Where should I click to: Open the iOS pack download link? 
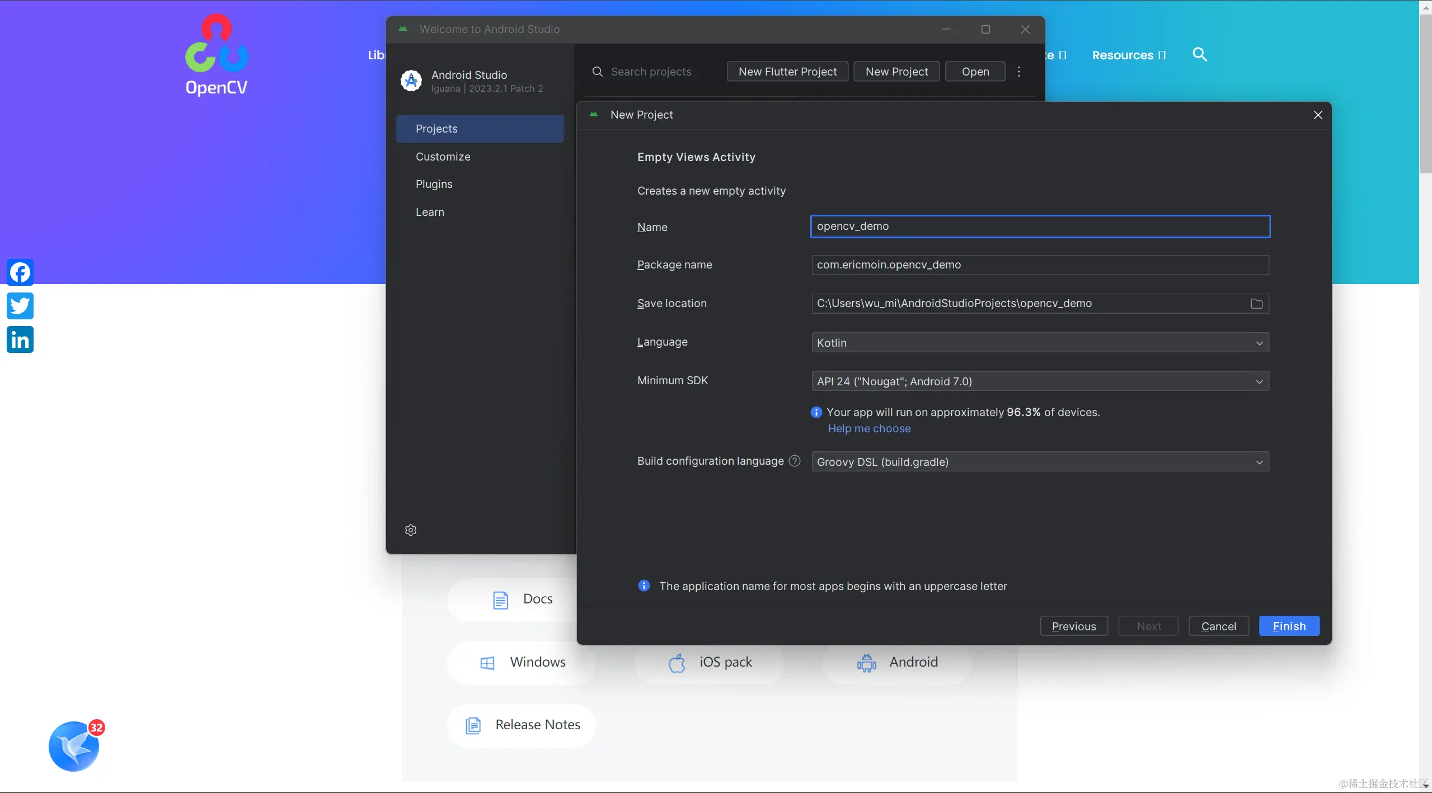pos(710,663)
